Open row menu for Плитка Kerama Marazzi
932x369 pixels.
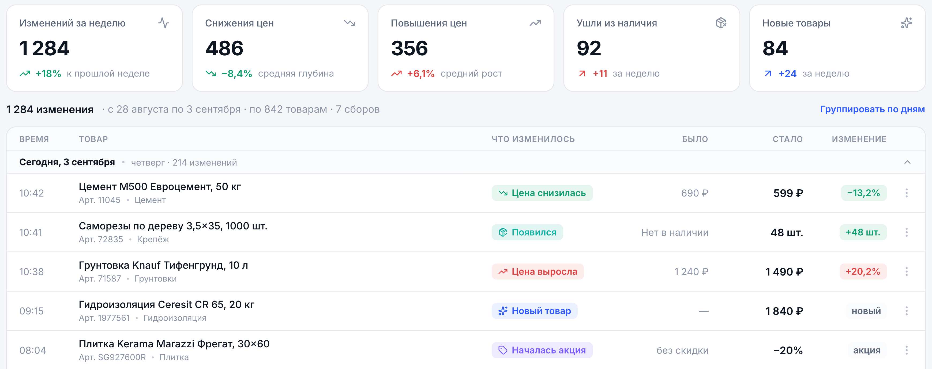(x=906, y=350)
